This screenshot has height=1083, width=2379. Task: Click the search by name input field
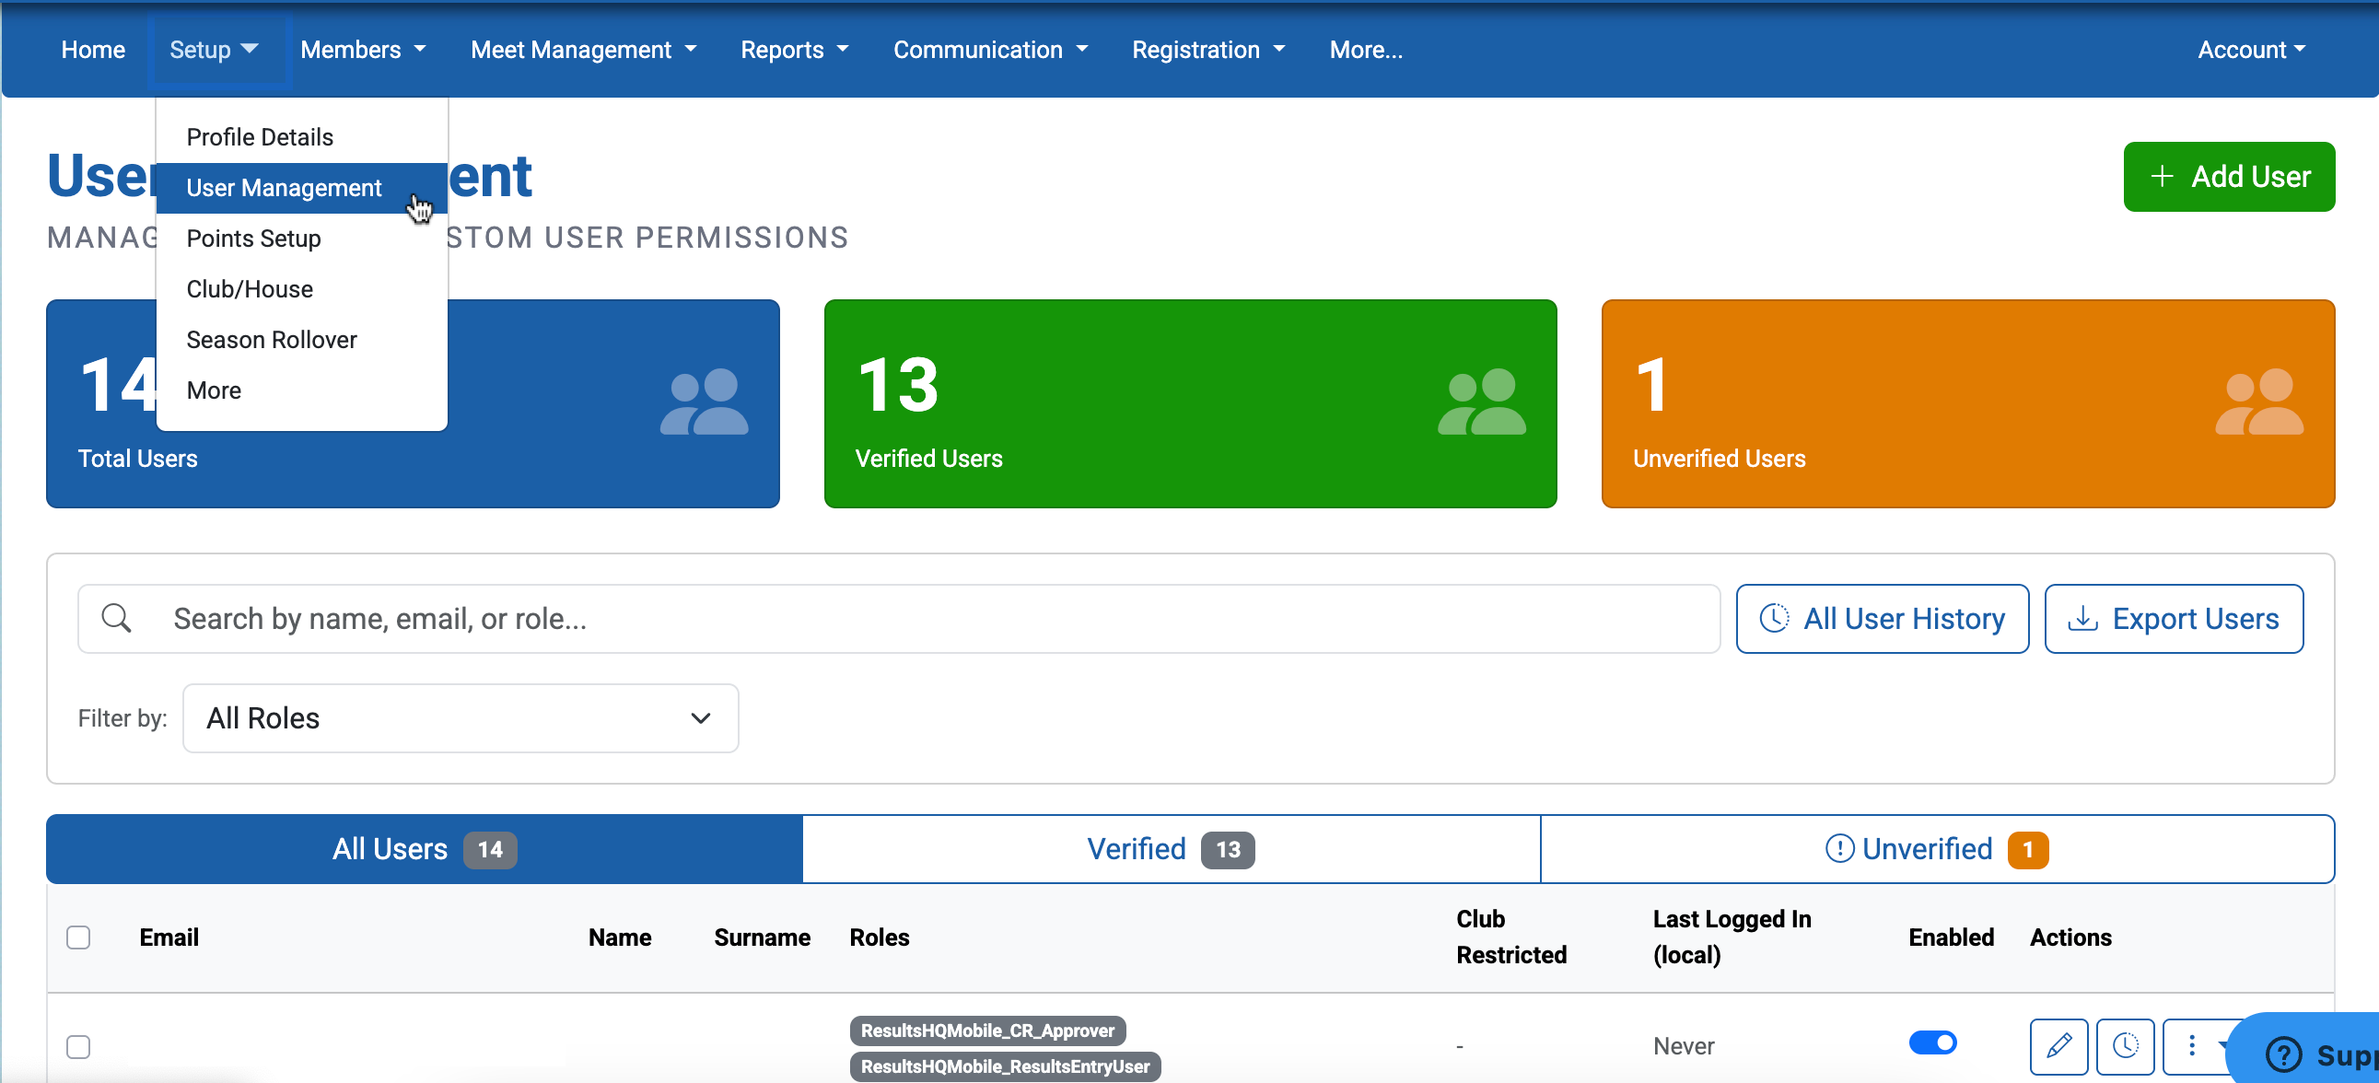coord(899,618)
